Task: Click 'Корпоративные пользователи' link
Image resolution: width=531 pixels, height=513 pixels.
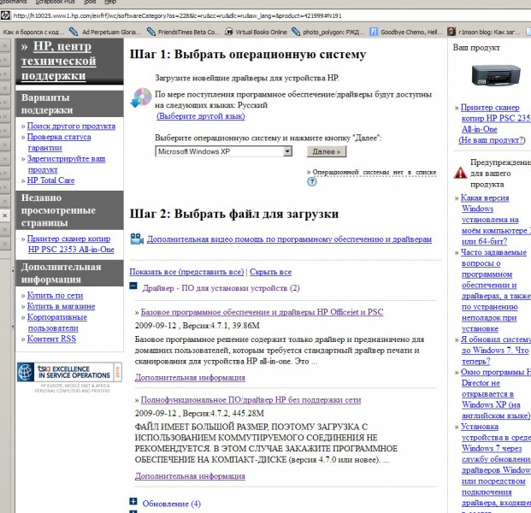Action: [x=57, y=322]
